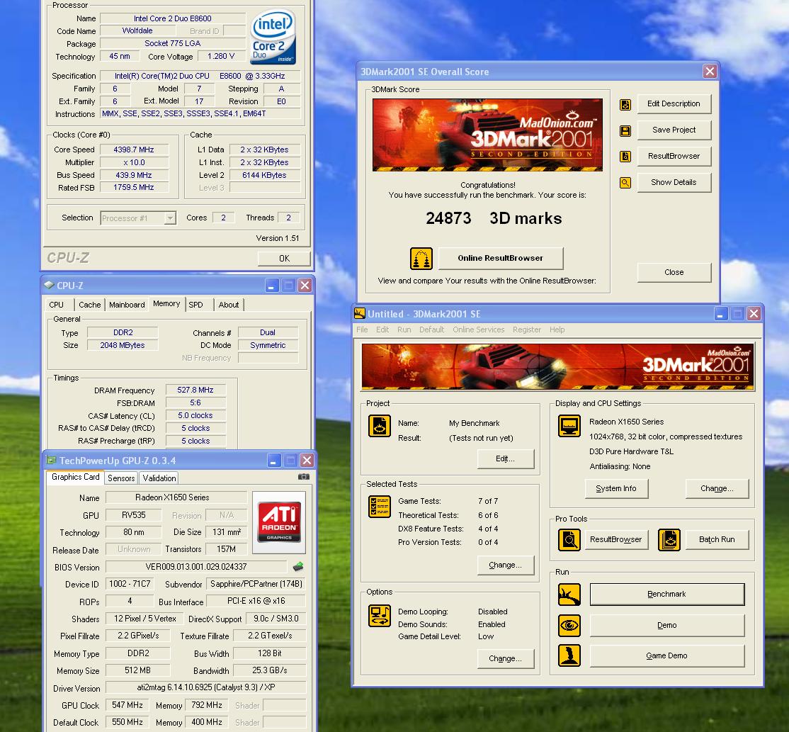Click the Game Demo button

[x=666, y=656]
